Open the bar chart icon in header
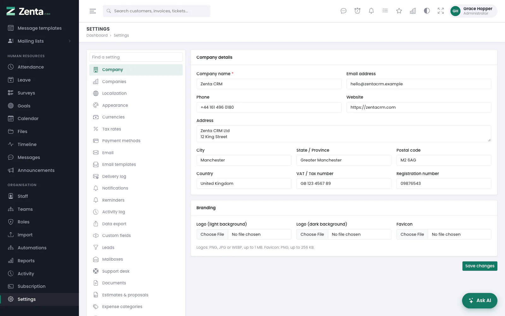The width and height of the screenshot is (505, 316). 413,11
